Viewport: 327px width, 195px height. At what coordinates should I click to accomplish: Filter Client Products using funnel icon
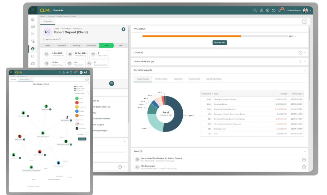(300, 61)
